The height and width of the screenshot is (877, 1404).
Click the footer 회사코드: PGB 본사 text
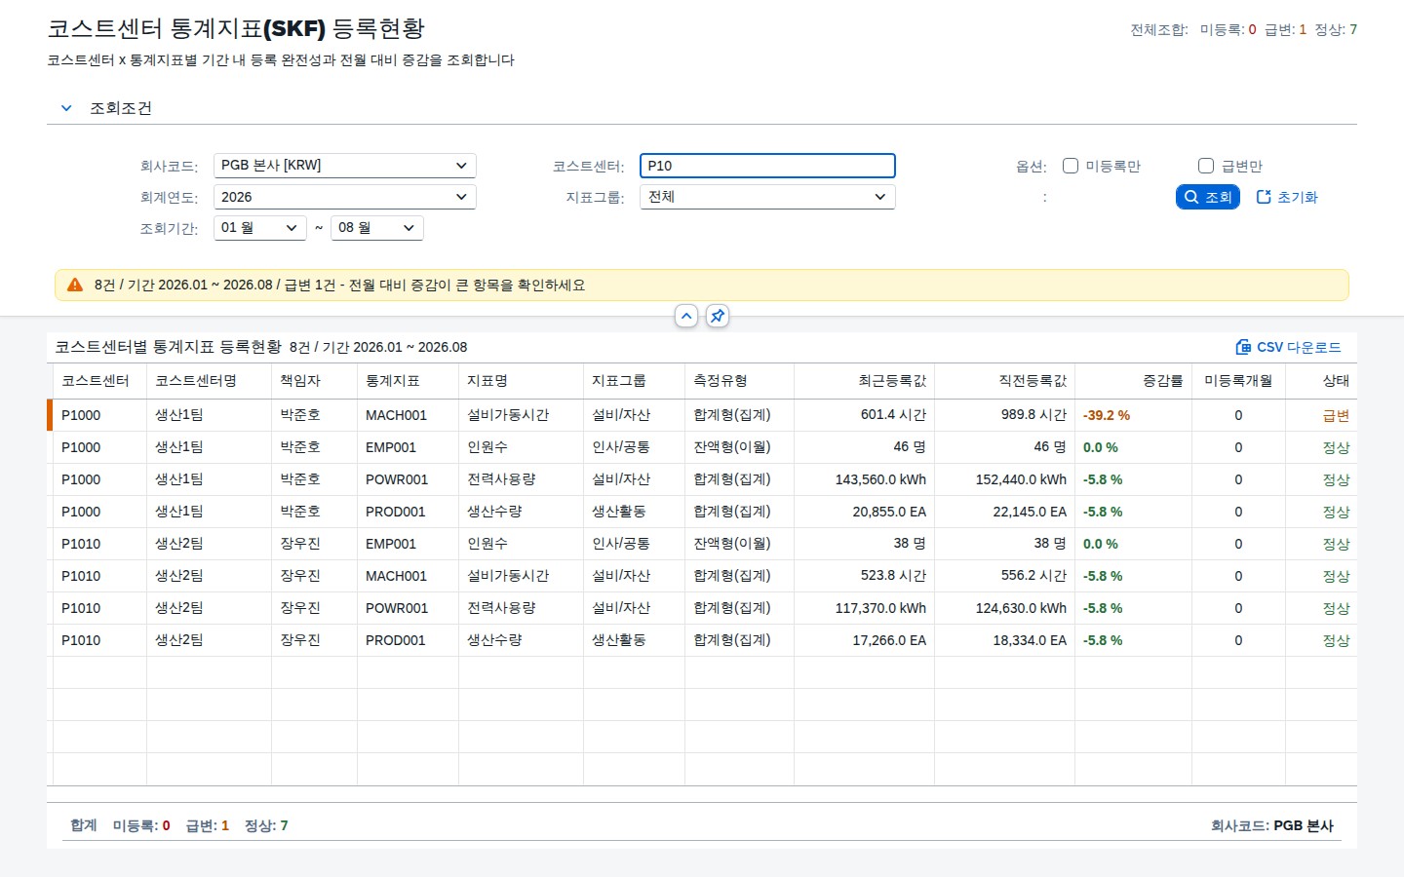pyautogui.click(x=1272, y=825)
